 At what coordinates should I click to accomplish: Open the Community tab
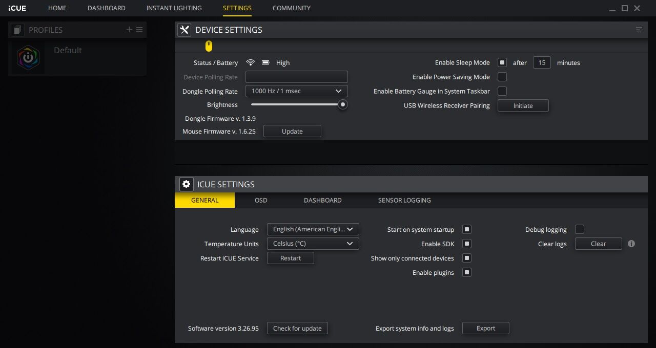[x=292, y=8]
